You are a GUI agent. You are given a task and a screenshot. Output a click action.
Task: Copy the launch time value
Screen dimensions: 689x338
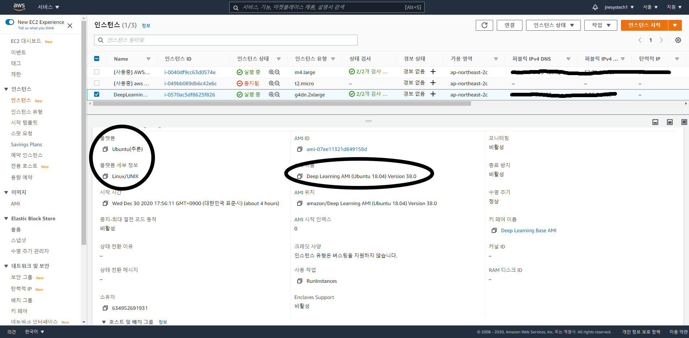tap(105, 203)
